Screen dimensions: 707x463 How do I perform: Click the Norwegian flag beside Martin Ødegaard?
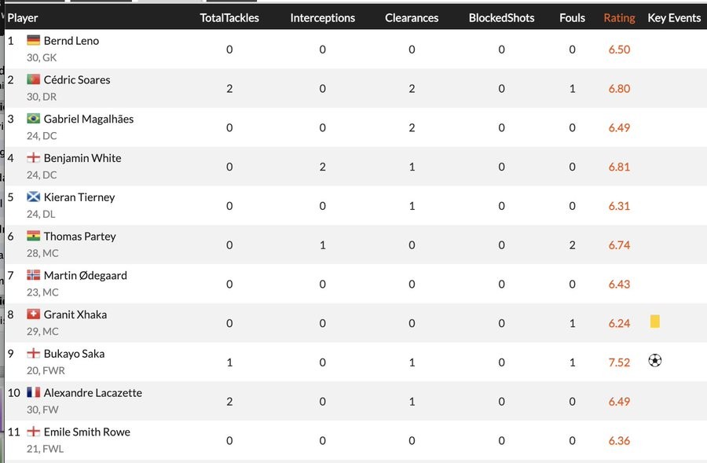(x=33, y=275)
